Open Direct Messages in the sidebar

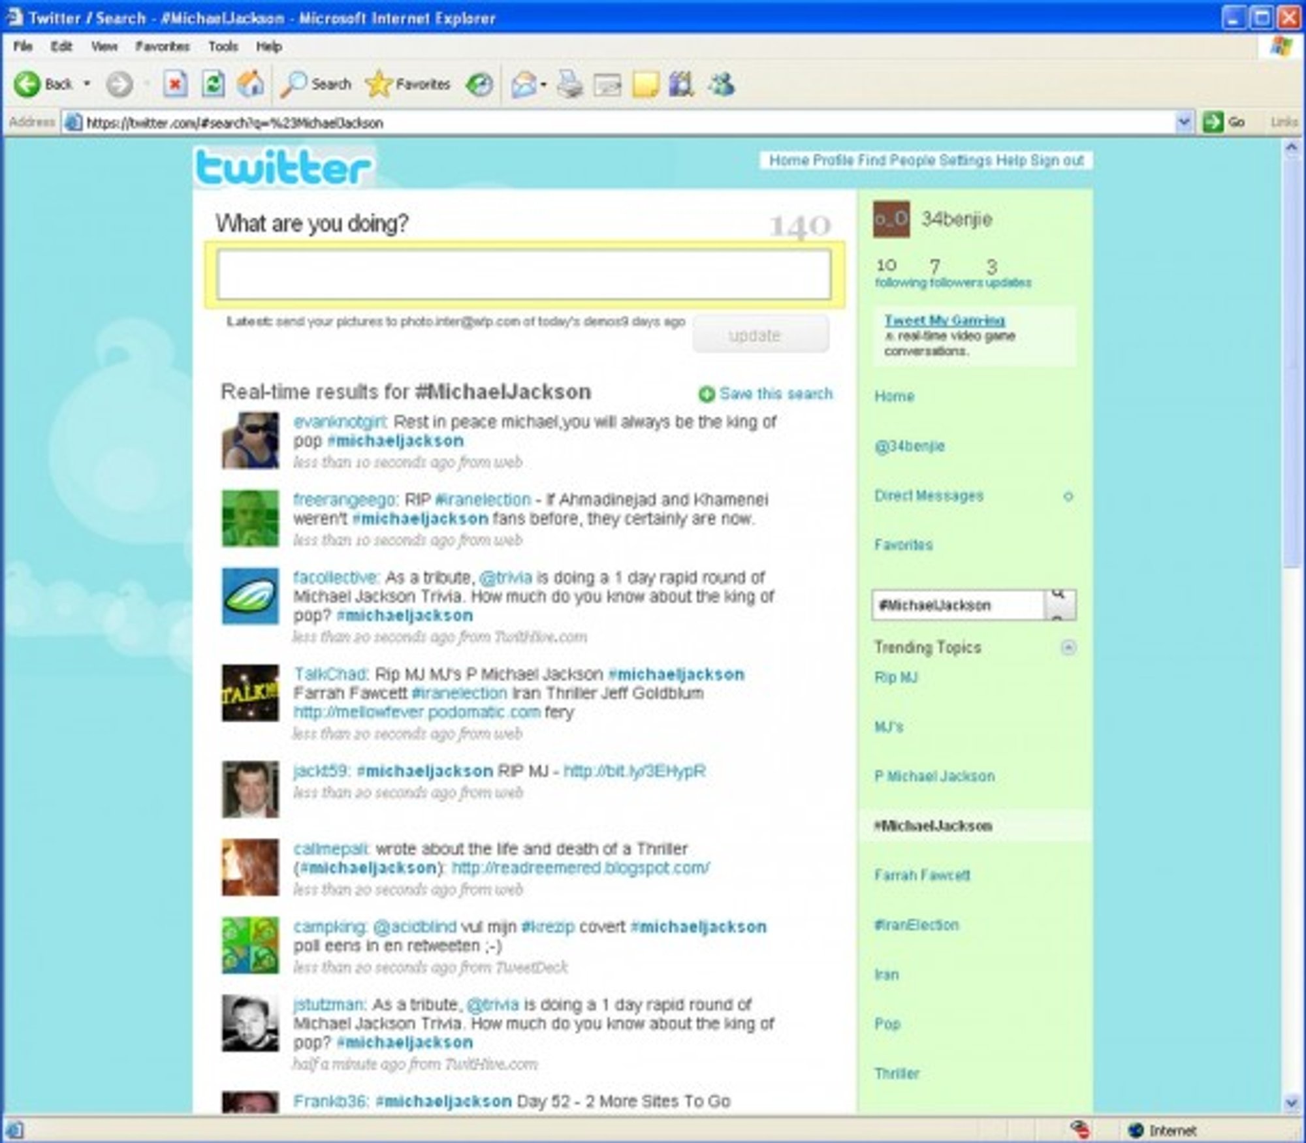(x=929, y=495)
